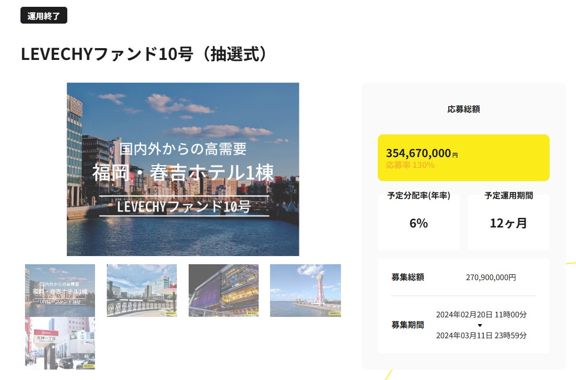Screen dimensions: 576x380
Task: Click the start date 2024年02月20日 11時00分
Action: (x=481, y=315)
